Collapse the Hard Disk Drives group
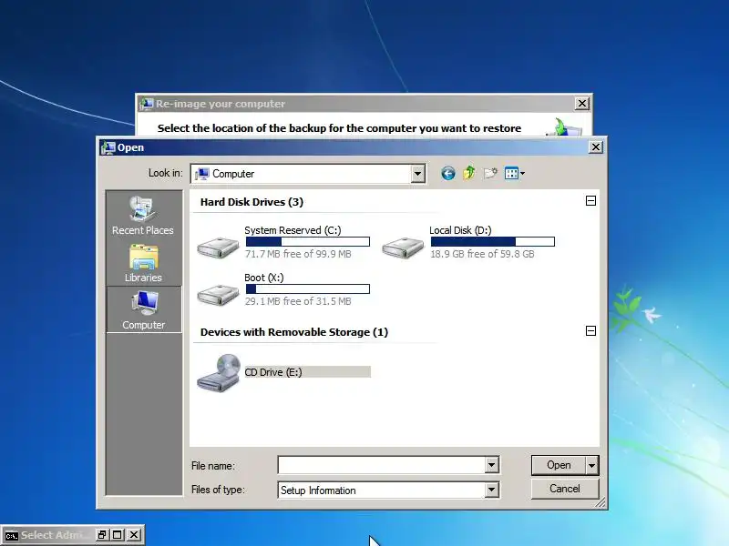Viewport: 729px width, 546px height. coord(590,201)
